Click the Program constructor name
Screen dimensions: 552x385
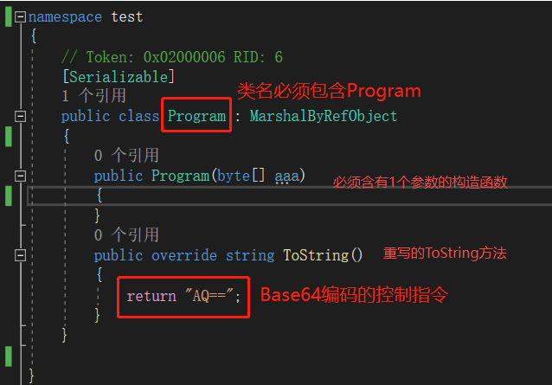(180, 176)
